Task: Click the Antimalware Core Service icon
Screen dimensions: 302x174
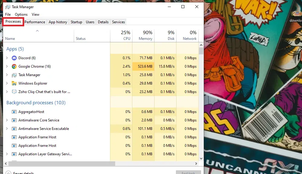Action: pos(14,120)
